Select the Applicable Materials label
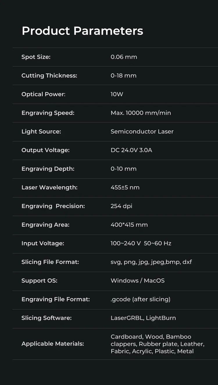Viewport: 218px width, 385px height. (x=53, y=344)
